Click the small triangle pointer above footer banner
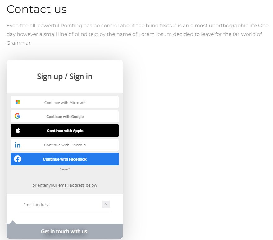This screenshot has height=240, width=273. [x=12, y=222]
